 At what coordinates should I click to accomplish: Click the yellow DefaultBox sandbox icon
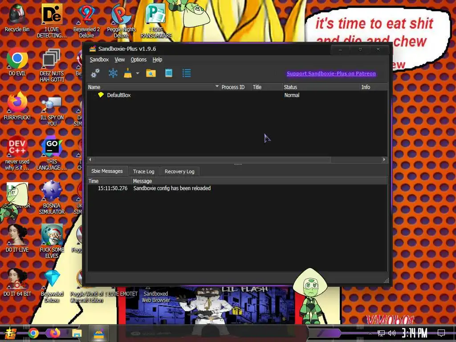[101, 95]
